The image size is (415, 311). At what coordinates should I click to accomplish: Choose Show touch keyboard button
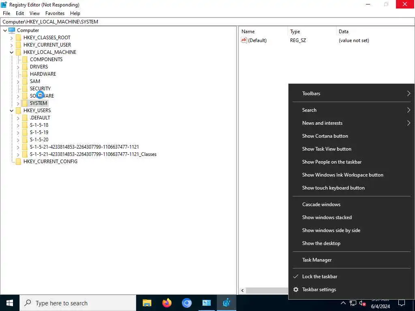click(x=351, y=188)
